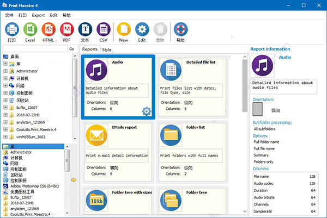
Task: Click the delete (删除) trash icon
Action: pyautogui.click(x=160, y=29)
